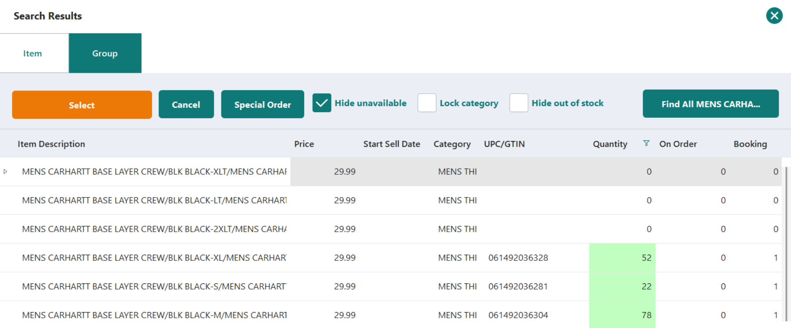Click the Quantity column filter icon
This screenshot has width=791, height=328.
(646, 143)
